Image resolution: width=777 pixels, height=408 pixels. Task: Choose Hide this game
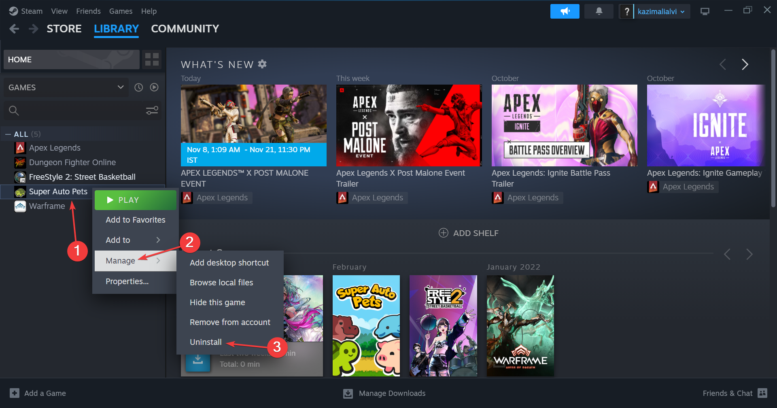[229, 302]
